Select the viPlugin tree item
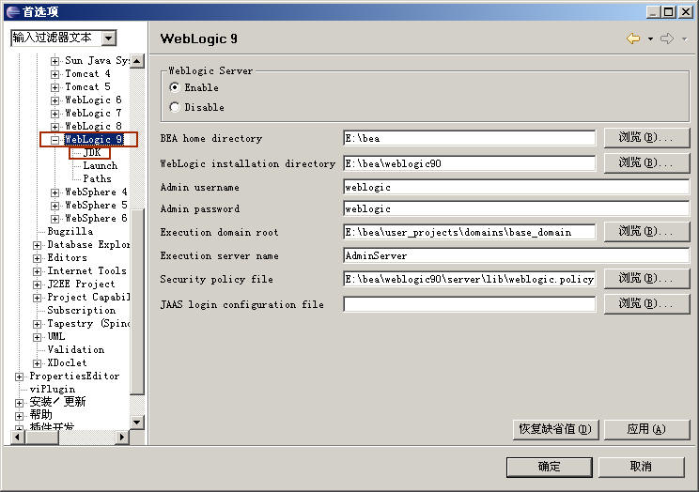Image resolution: width=699 pixels, height=492 pixels. [x=53, y=389]
